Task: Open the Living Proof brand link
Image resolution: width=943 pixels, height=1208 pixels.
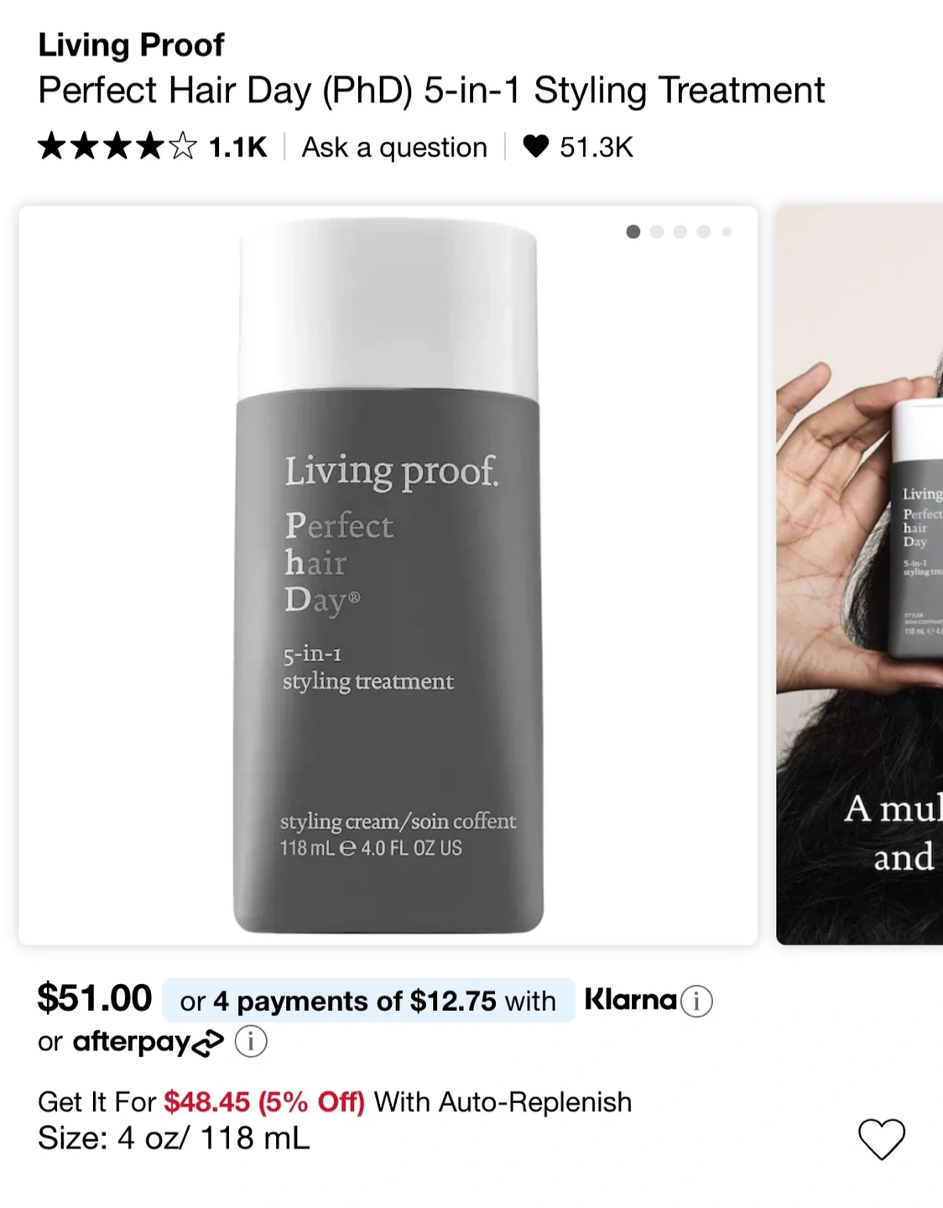Action: pos(131,44)
